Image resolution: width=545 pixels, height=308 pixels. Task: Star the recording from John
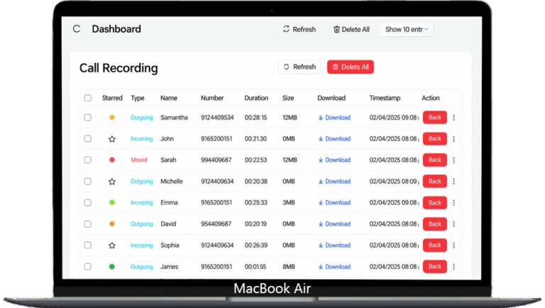(x=112, y=139)
